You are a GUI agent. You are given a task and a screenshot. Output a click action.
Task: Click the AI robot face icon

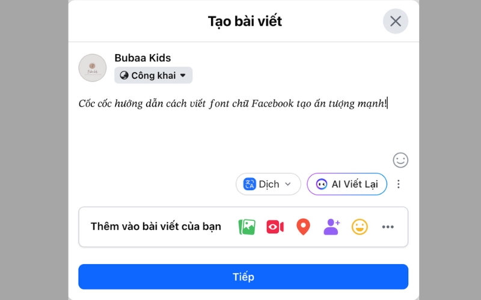[x=322, y=184]
